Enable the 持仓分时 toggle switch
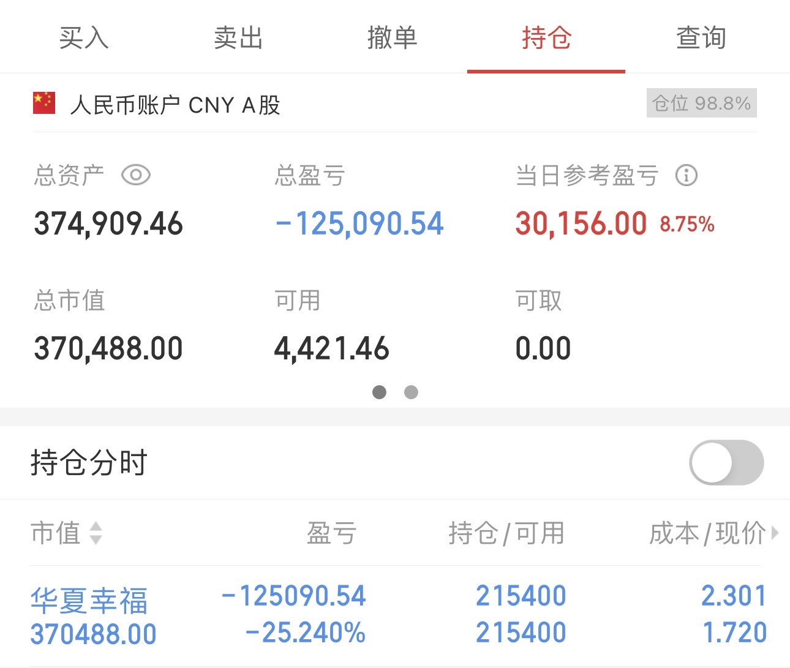The width and height of the screenshot is (790, 668). [x=726, y=463]
